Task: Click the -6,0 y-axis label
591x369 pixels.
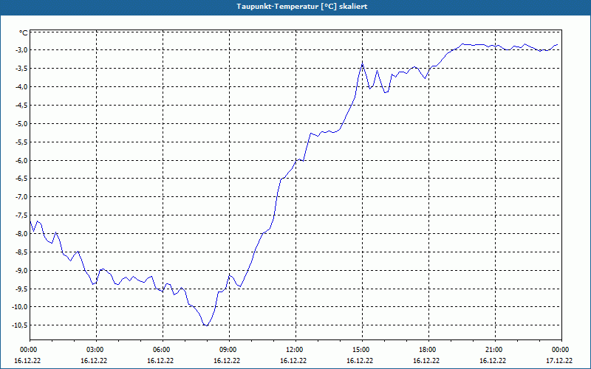Action: 21,160
